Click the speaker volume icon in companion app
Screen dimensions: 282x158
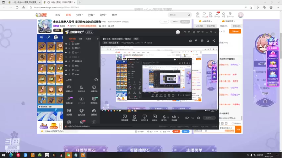[x=174, y=117]
